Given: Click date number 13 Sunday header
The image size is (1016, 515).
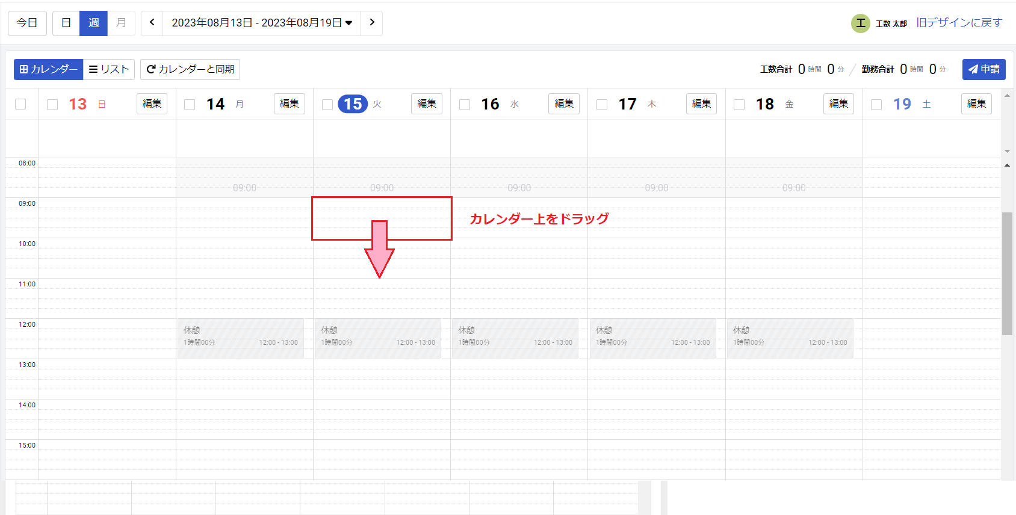Looking at the screenshot, I should coord(78,104).
